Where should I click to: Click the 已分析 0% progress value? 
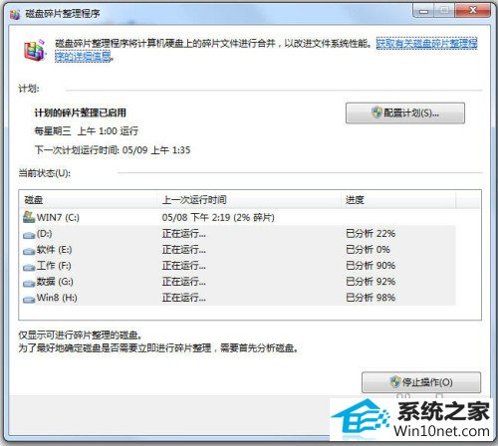pos(368,250)
